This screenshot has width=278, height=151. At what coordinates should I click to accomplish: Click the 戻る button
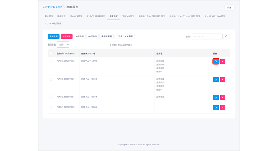[230, 8]
